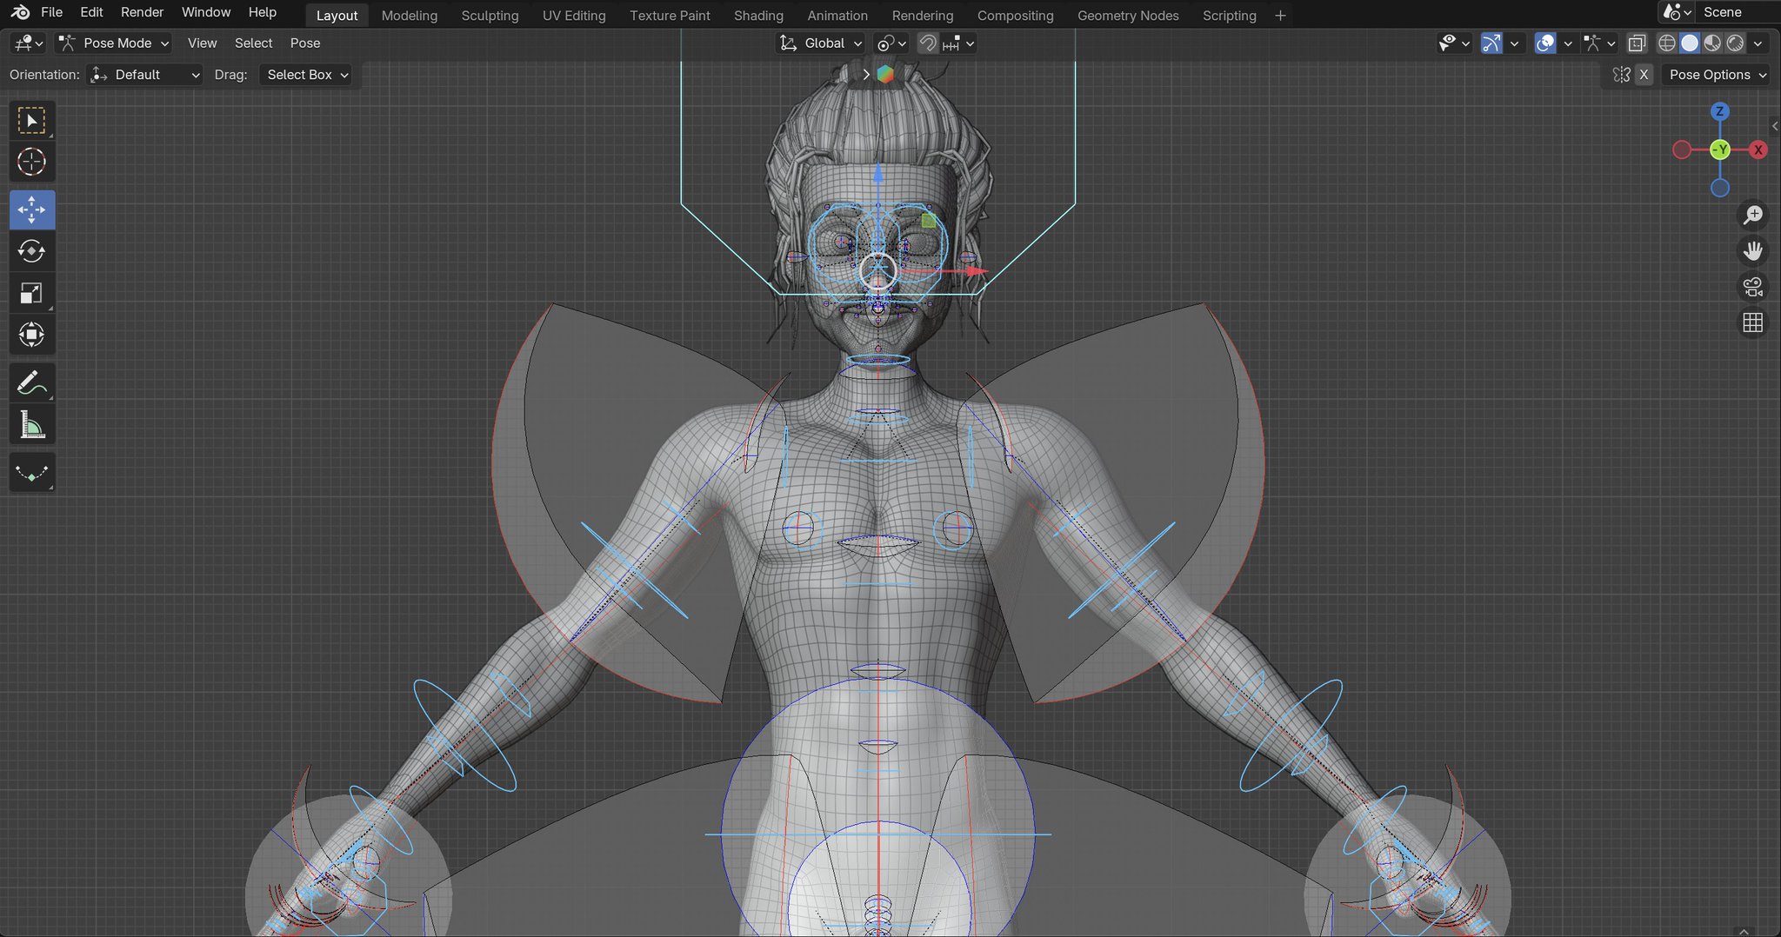Screen dimensions: 1781x937
Task: Activate the 3D Cursor tool
Action: [x=32, y=163]
